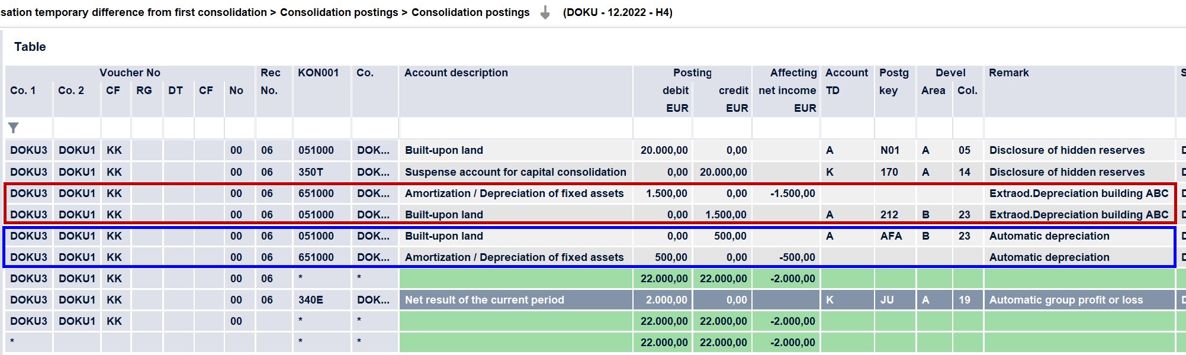This screenshot has height=355, width=1186.
Task: Click the Table heading title
Action: tap(30, 47)
